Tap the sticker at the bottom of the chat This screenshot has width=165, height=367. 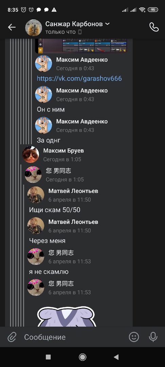(x=67, y=316)
